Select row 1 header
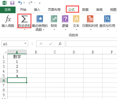The width and height of the screenshot is (117, 99). tap(4, 57)
